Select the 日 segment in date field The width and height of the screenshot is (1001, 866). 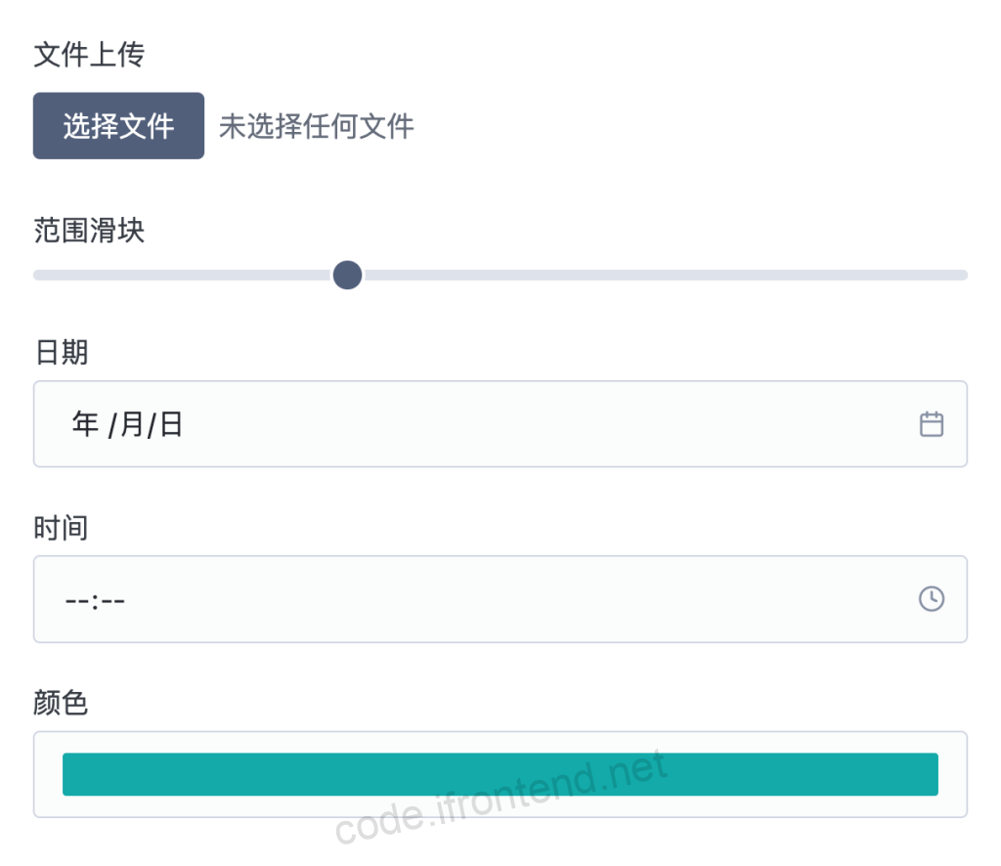[x=171, y=424]
